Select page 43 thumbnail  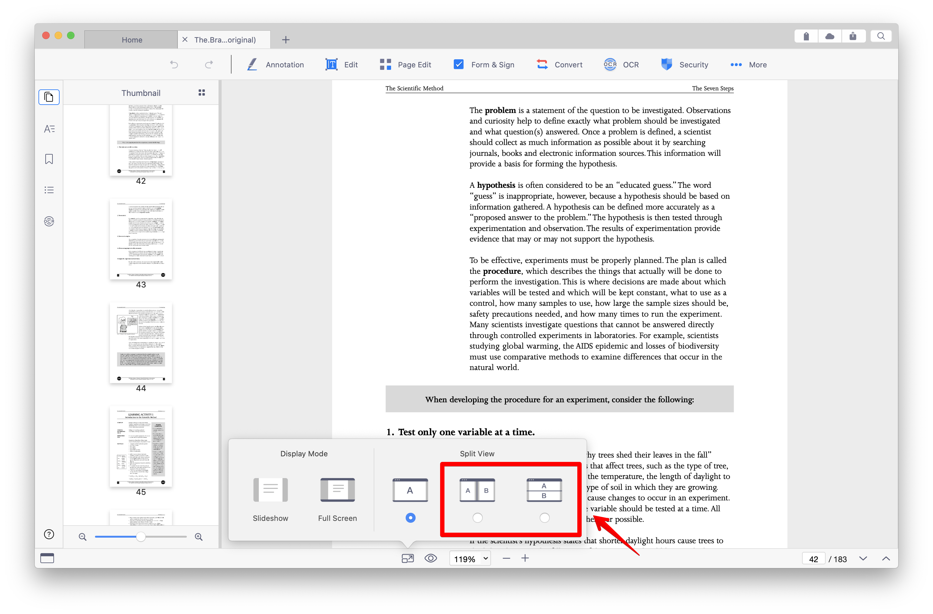141,239
